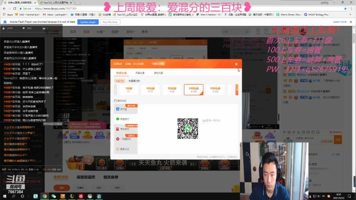Image resolution: width=356 pixels, height=200 pixels.
Task: Click the plugin puzzle icon in Flash bar
Action: pos(5,22)
